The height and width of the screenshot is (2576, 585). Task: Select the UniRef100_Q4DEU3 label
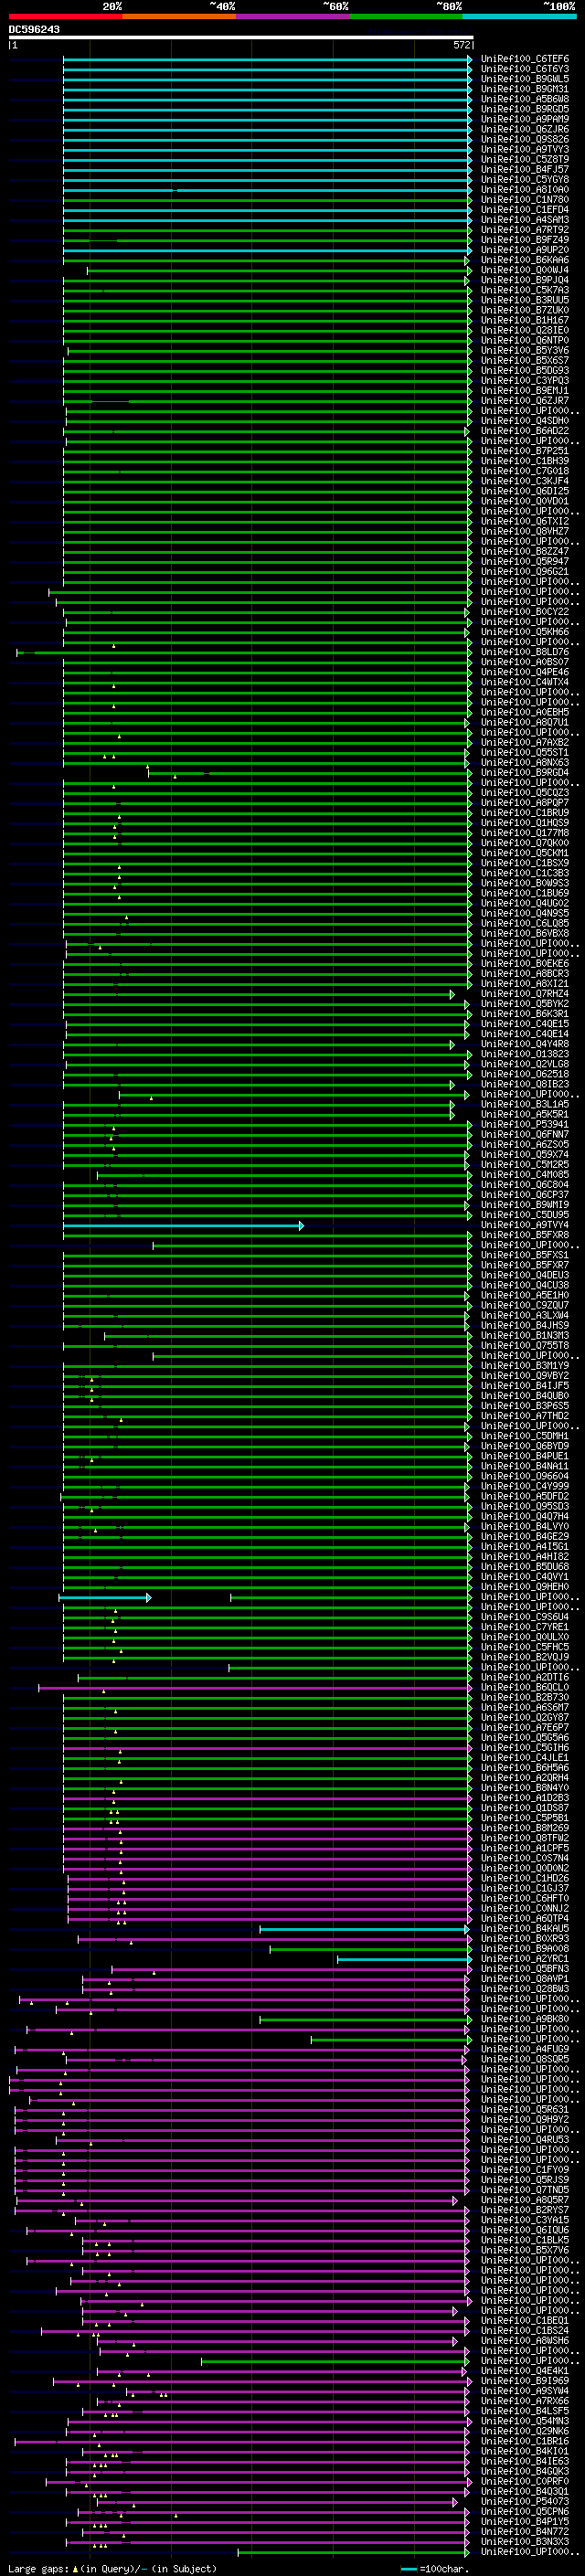pyautogui.click(x=524, y=1275)
